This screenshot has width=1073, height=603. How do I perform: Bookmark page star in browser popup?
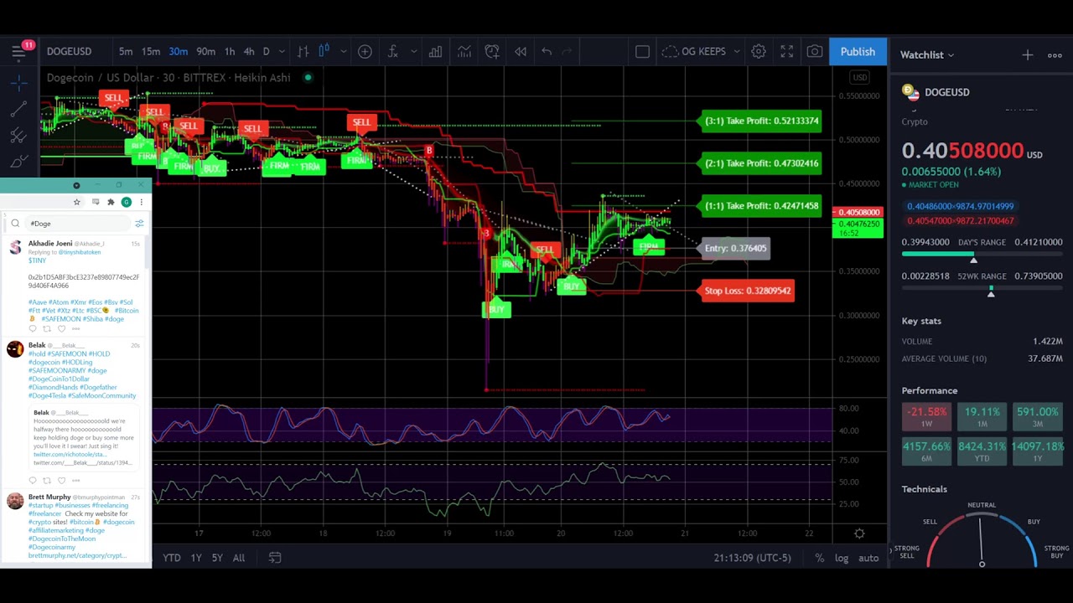tap(76, 202)
